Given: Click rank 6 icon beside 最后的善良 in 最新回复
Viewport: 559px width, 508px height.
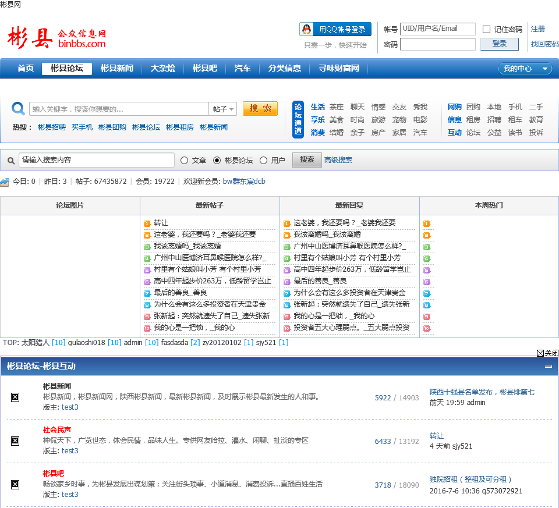Looking at the screenshot, I should (287, 282).
